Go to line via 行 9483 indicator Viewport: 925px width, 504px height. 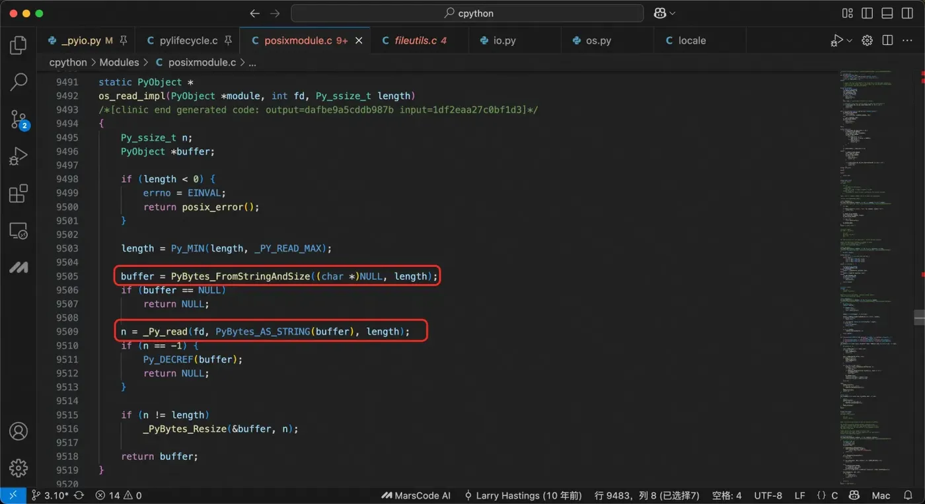(647, 495)
